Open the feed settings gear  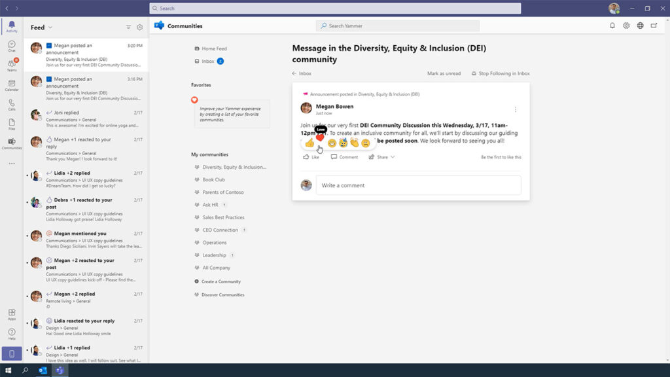(x=140, y=27)
